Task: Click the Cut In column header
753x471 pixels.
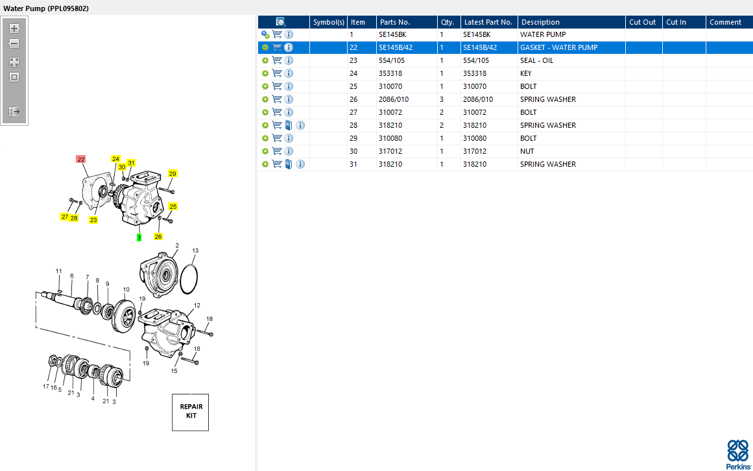Action: click(x=684, y=22)
